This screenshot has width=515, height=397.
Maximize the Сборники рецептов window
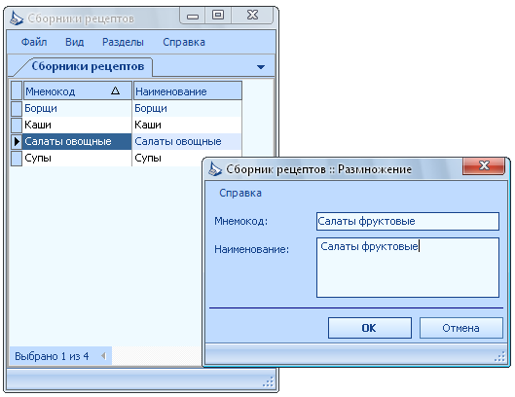click(218, 16)
